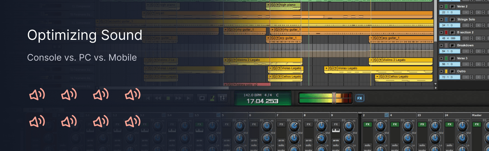Toggle FX on mixer channel 6

254,124
